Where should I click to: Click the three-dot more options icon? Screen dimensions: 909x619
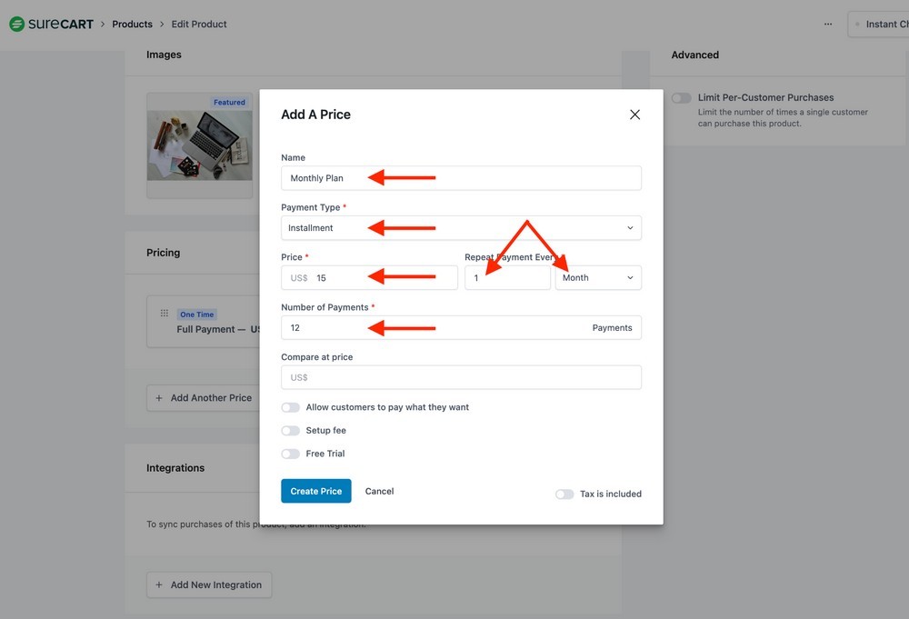tap(827, 24)
